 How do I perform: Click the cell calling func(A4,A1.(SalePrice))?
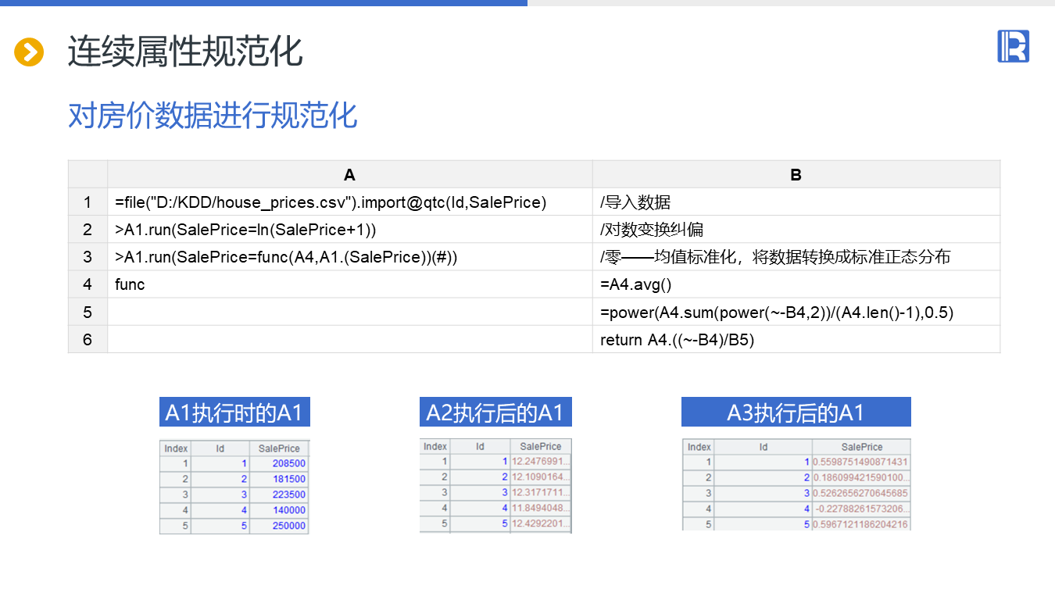tap(349, 257)
